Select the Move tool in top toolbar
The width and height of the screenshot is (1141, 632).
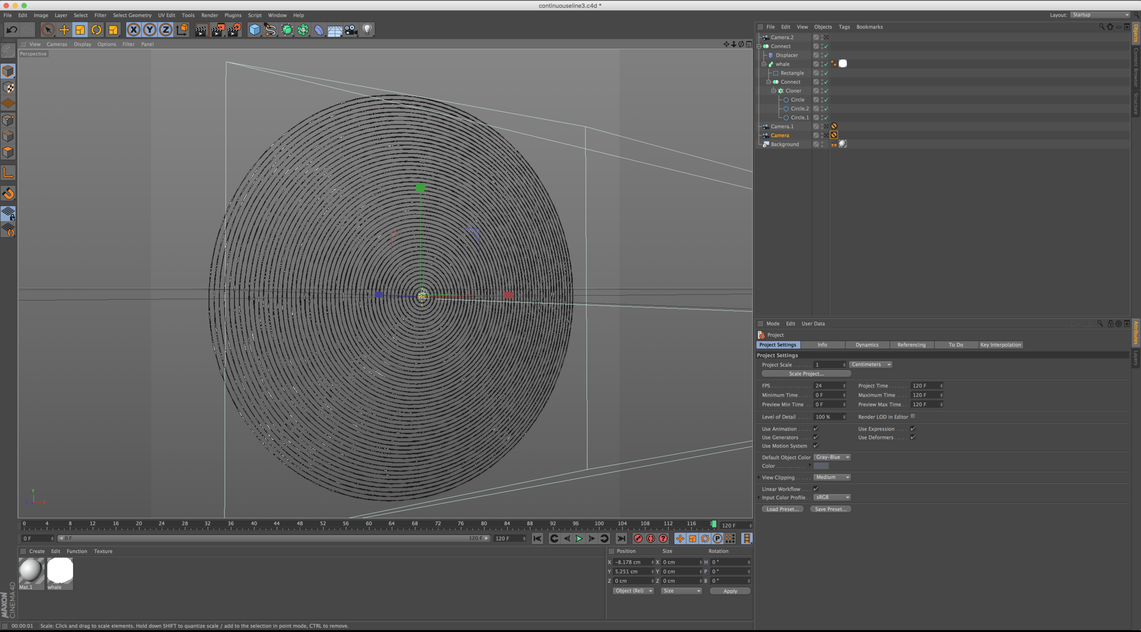(x=64, y=30)
